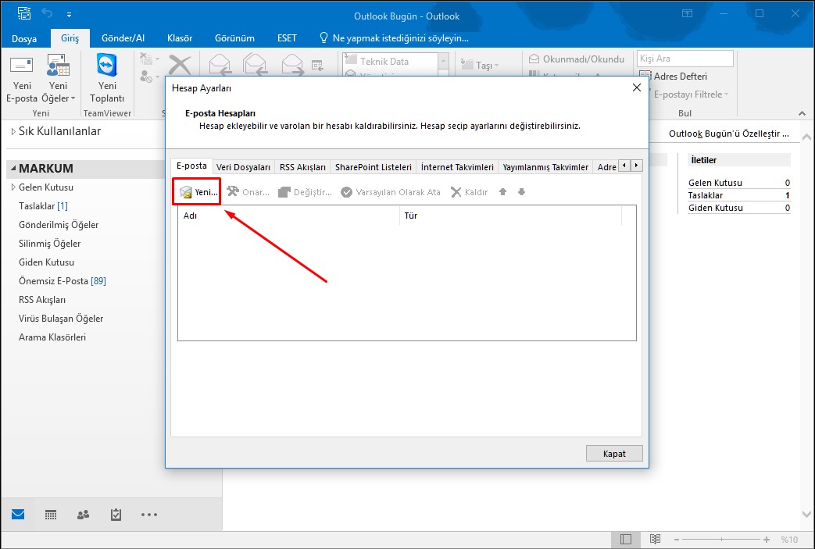Screen dimensions: 815x549
Task: Open the Dosya menu
Action: click(24, 38)
